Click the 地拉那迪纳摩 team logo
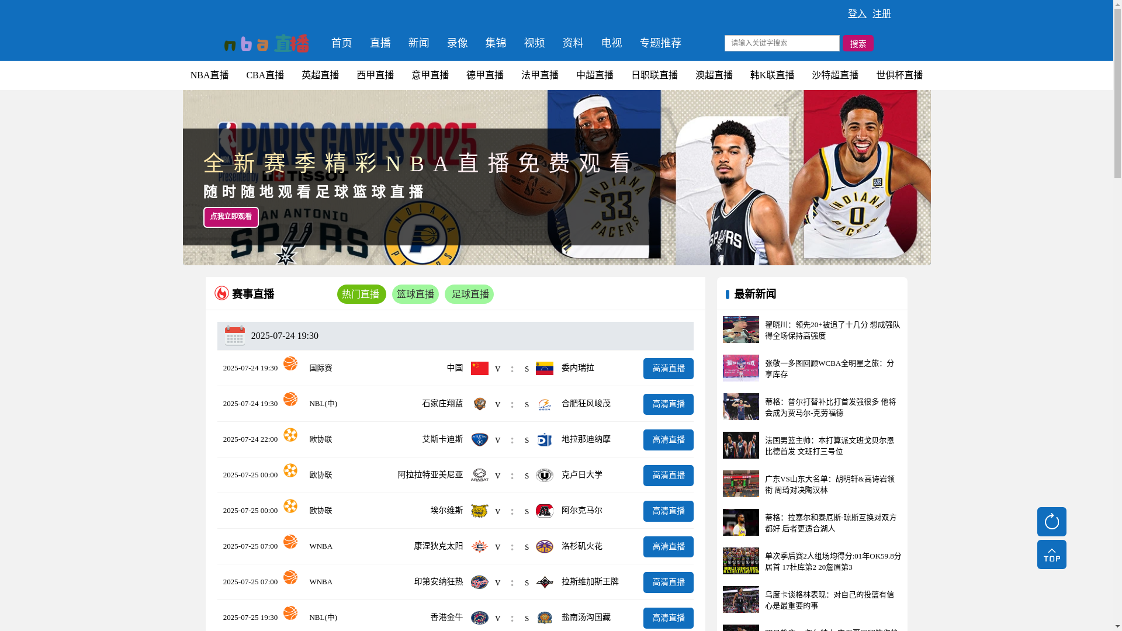Screen dimensions: 1122x631 tap(545, 439)
